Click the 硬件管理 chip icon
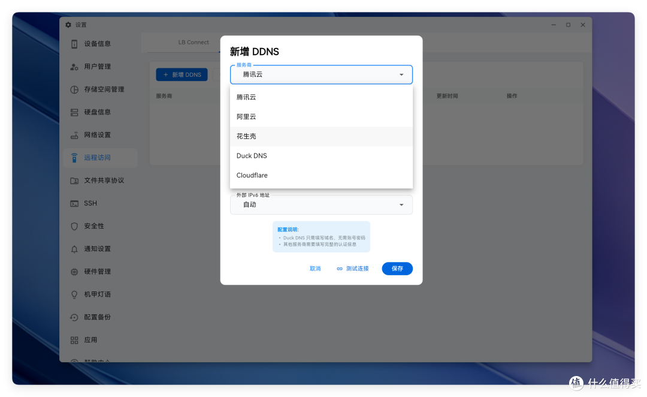The width and height of the screenshot is (647, 397). pyautogui.click(x=74, y=272)
